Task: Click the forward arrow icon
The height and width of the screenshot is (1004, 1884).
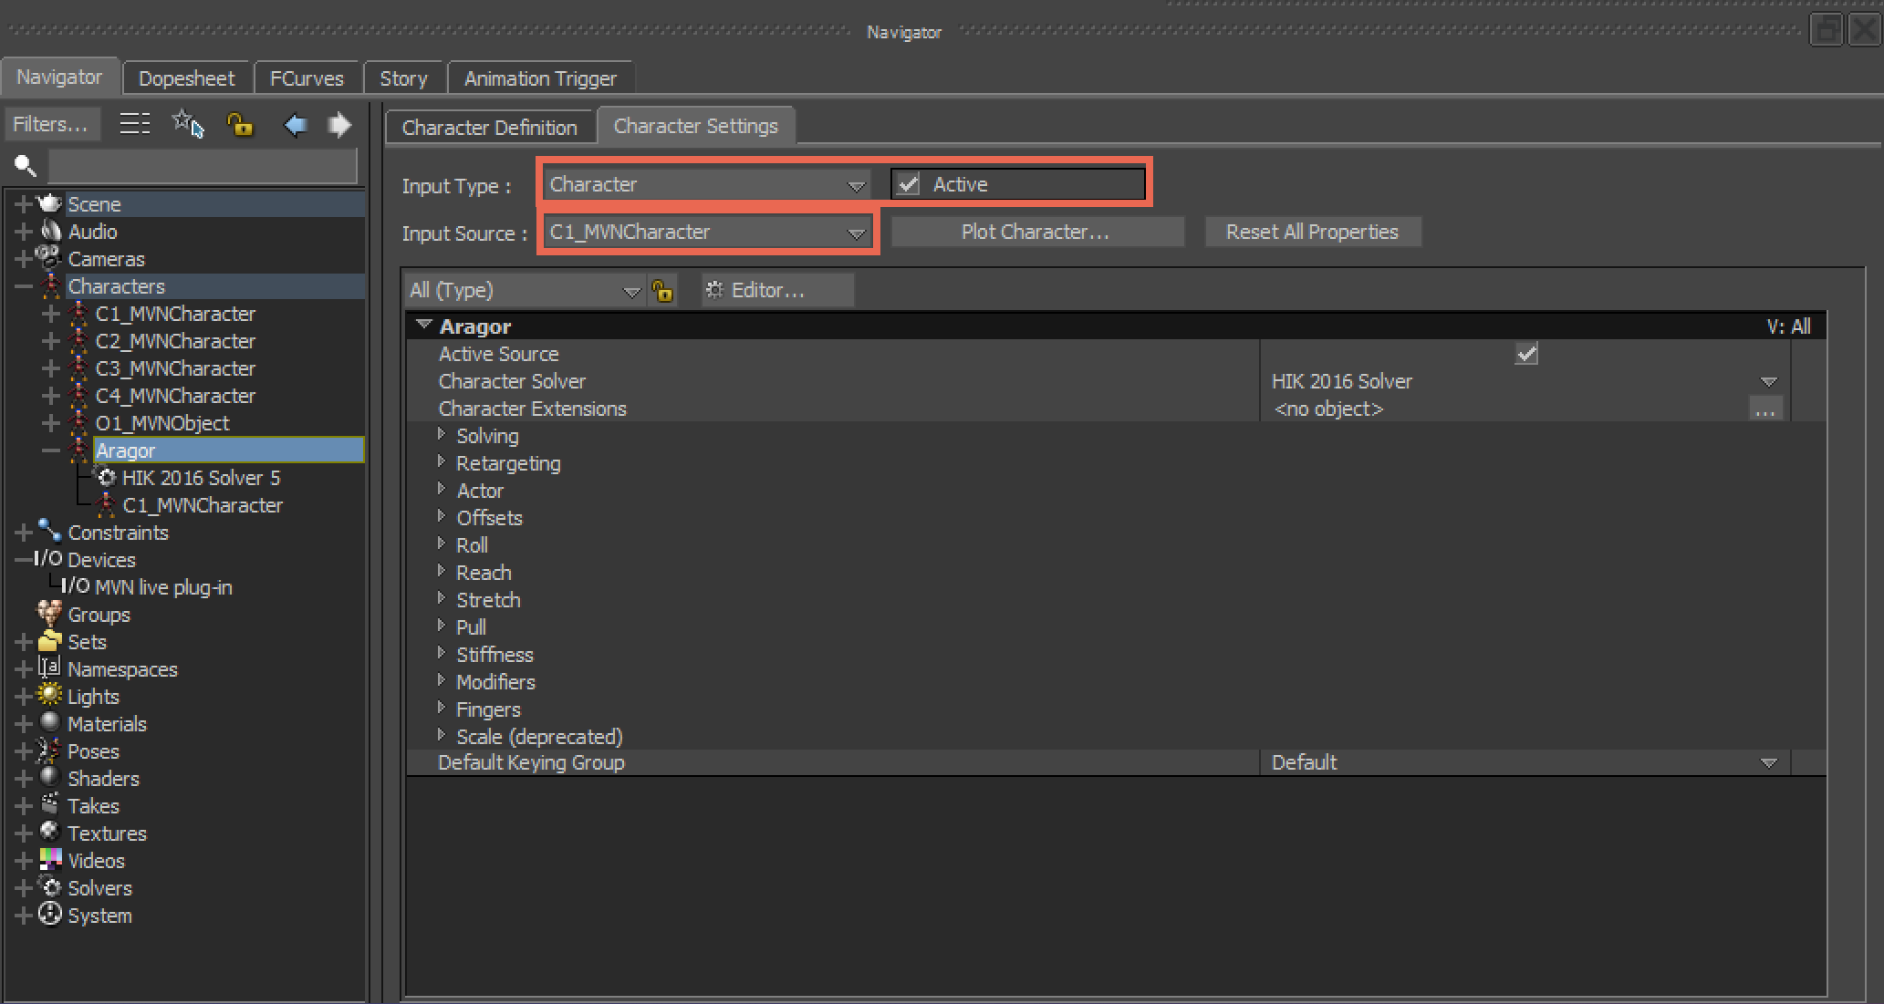Action: (x=339, y=125)
